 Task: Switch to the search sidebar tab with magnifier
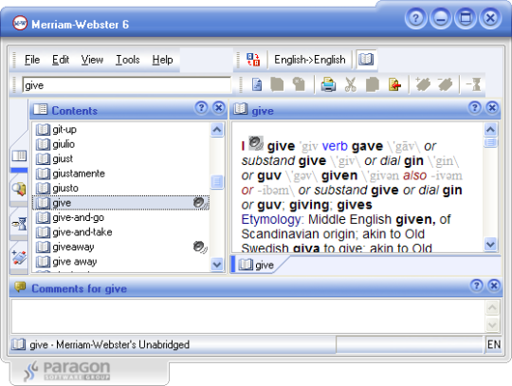pyautogui.click(x=19, y=189)
